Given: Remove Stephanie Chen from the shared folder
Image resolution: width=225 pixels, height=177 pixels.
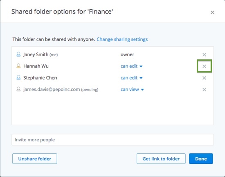Looking at the screenshot, I should coord(204,78).
